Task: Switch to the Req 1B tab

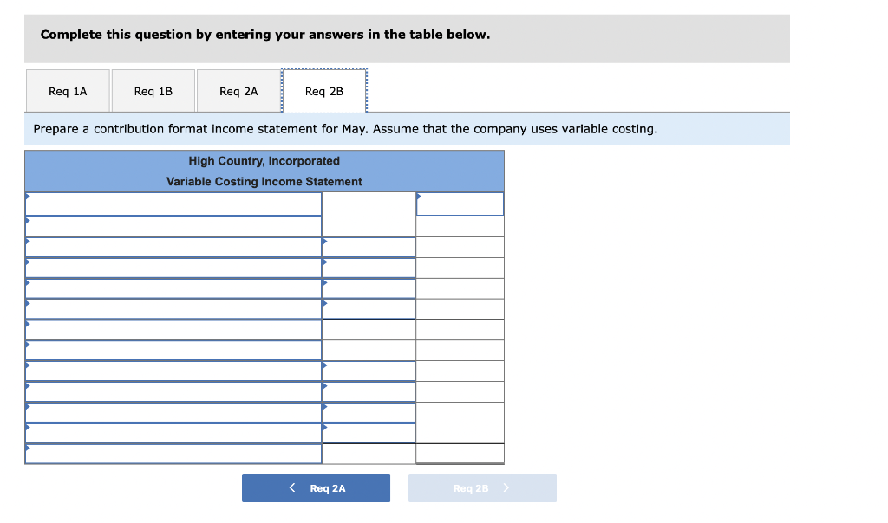Action: click(153, 90)
